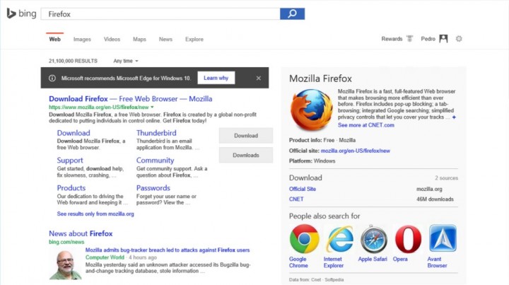Open Avant Browser icon

click(x=443, y=238)
